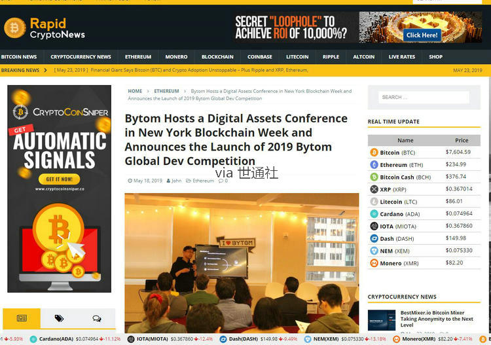The width and height of the screenshot is (491, 345).
Task: Open the BestMixer.io article thumbnail
Action: 381,319
